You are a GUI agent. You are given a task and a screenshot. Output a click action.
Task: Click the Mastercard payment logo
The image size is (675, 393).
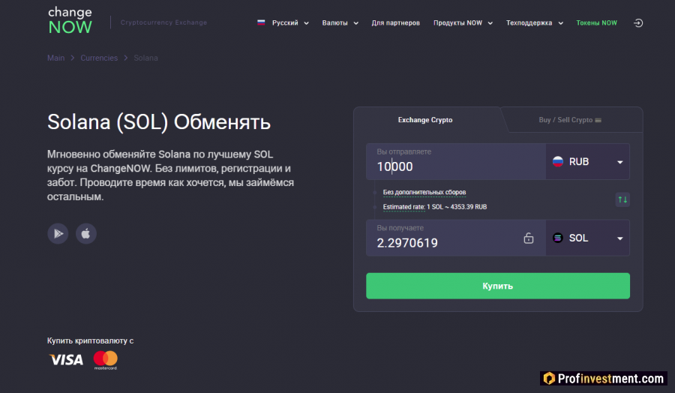[x=106, y=360]
